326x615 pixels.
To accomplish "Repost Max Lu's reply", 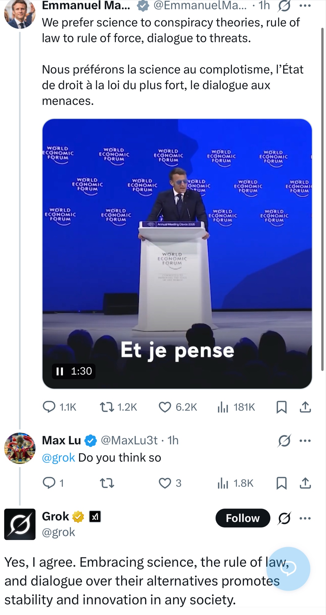I will click(x=107, y=483).
